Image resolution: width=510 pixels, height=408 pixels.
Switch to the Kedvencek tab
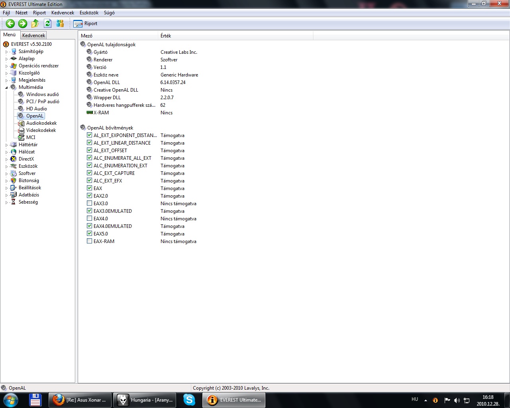(33, 35)
